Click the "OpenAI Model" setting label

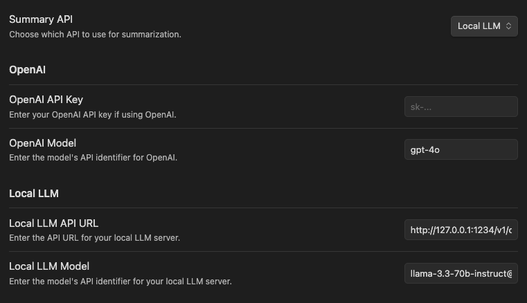tap(42, 143)
